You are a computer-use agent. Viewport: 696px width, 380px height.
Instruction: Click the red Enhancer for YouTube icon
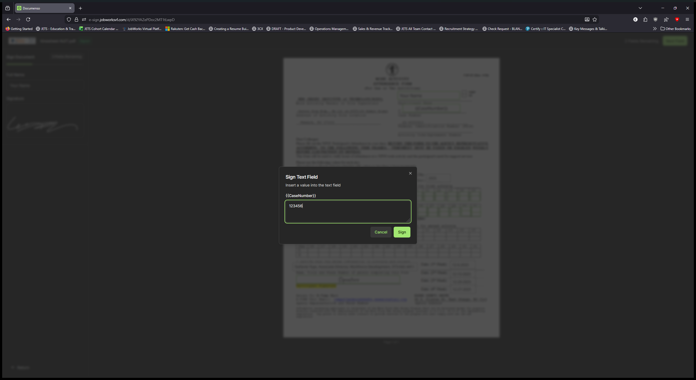[677, 19]
